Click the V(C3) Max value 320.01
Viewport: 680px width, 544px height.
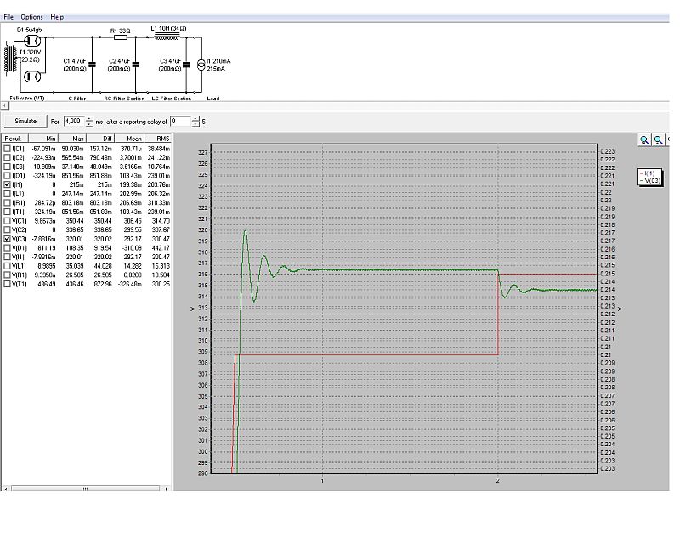click(75, 239)
